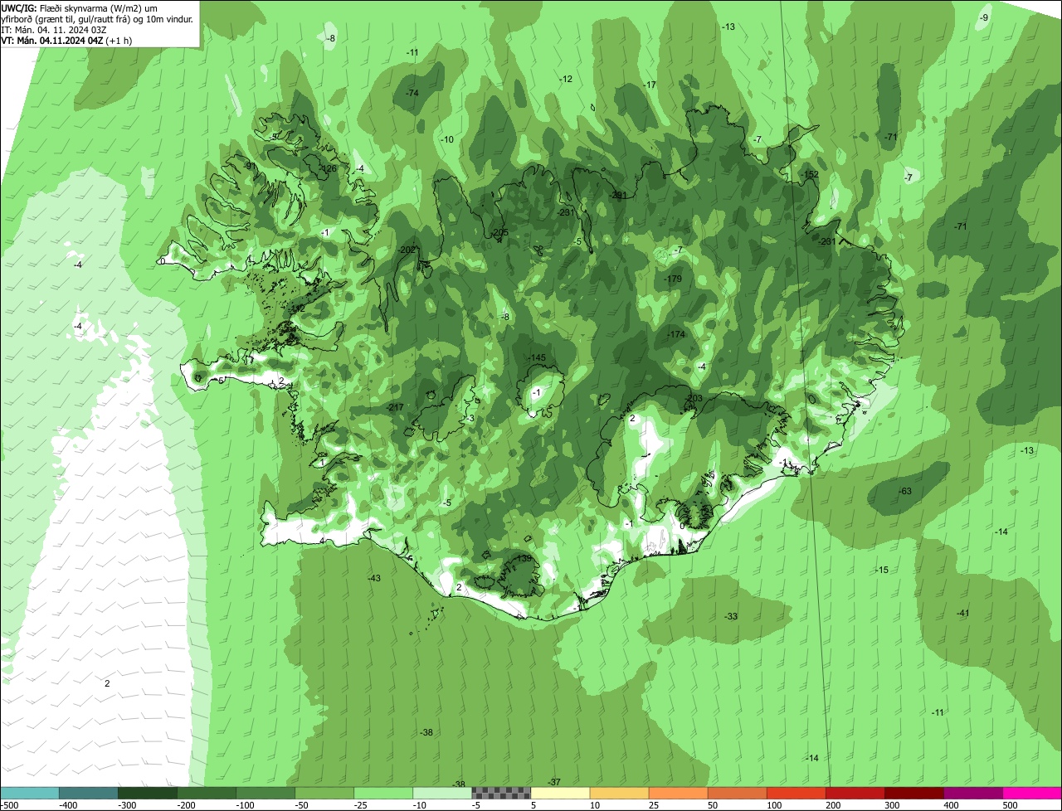1062x811 pixels.
Task: Click the '-500' legend tick label
Action: pos(10,805)
